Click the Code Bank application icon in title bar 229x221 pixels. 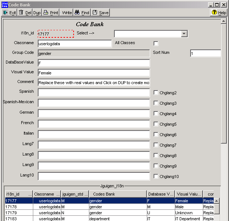(5, 5)
